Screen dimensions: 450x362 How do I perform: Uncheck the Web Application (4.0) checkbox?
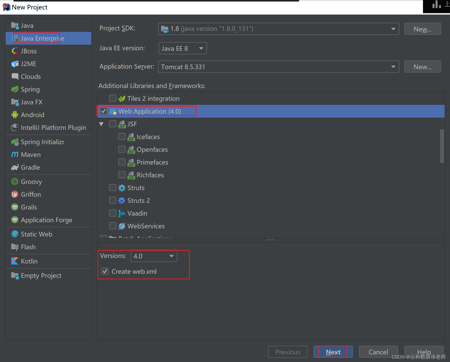104,111
